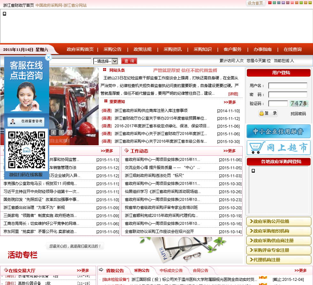Select the red theme color swatch

tap(270, 3)
